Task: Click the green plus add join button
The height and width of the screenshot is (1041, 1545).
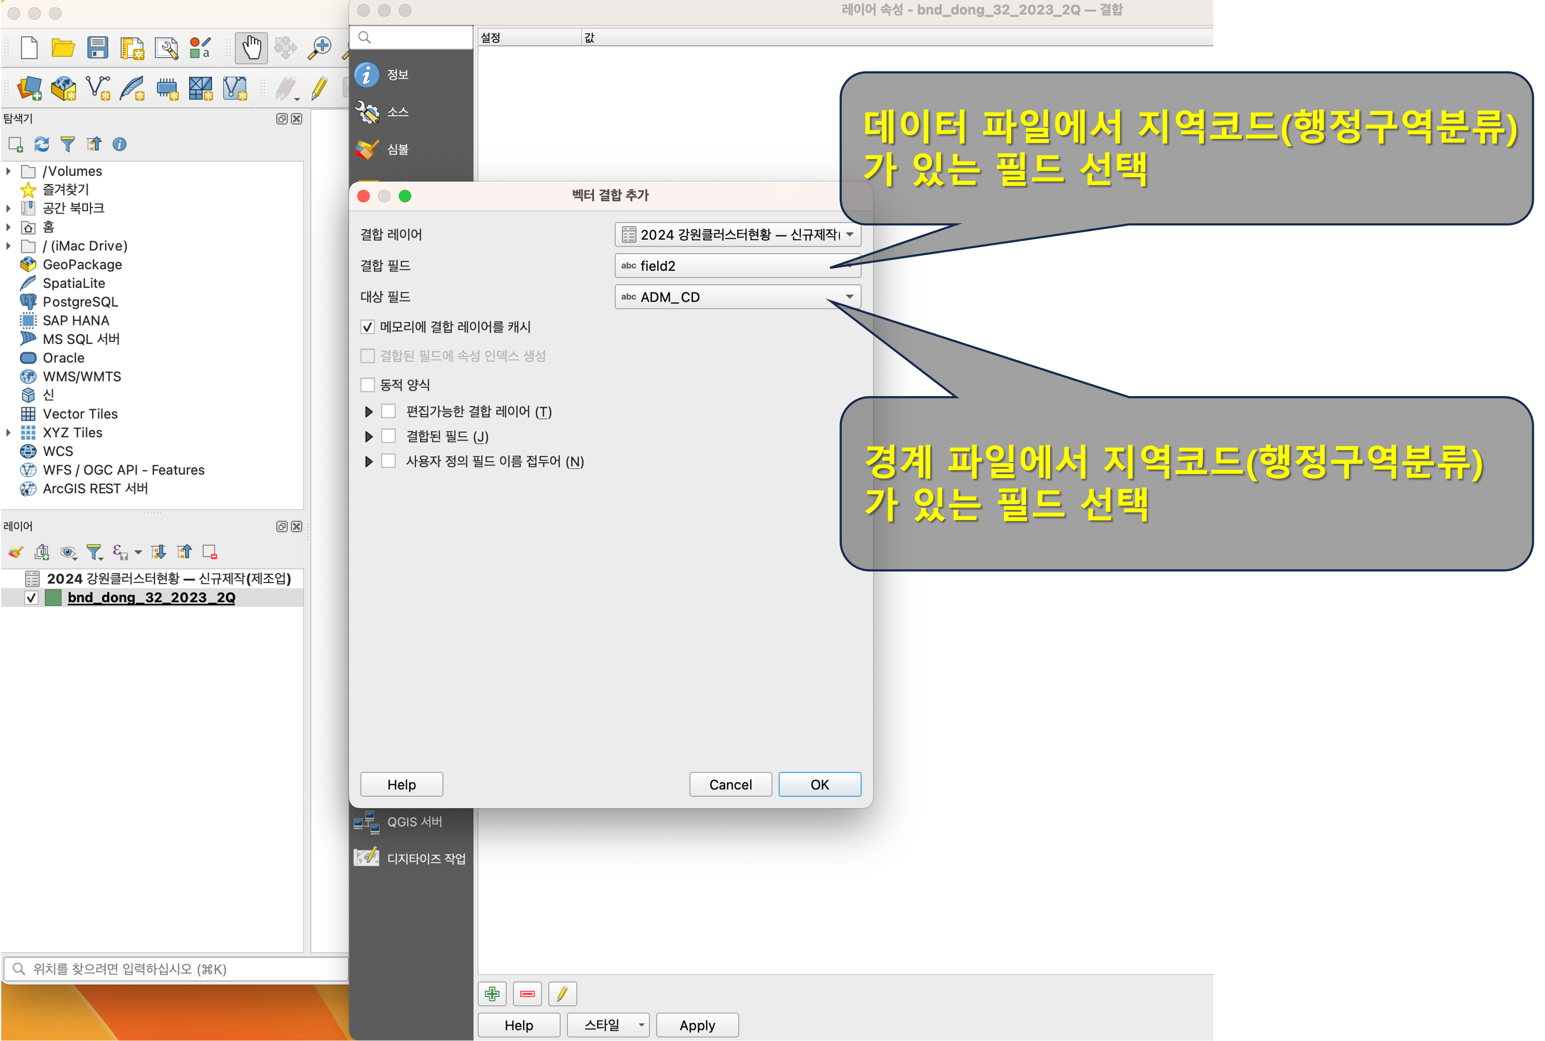Action: tap(492, 994)
